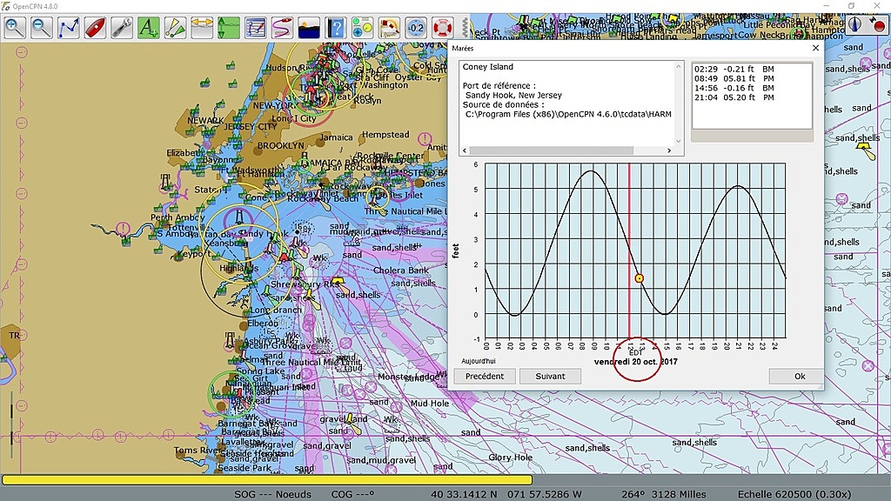Click the Aujourd'hui label
The image size is (891, 501).
pyautogui.click(x=479, y=361)
